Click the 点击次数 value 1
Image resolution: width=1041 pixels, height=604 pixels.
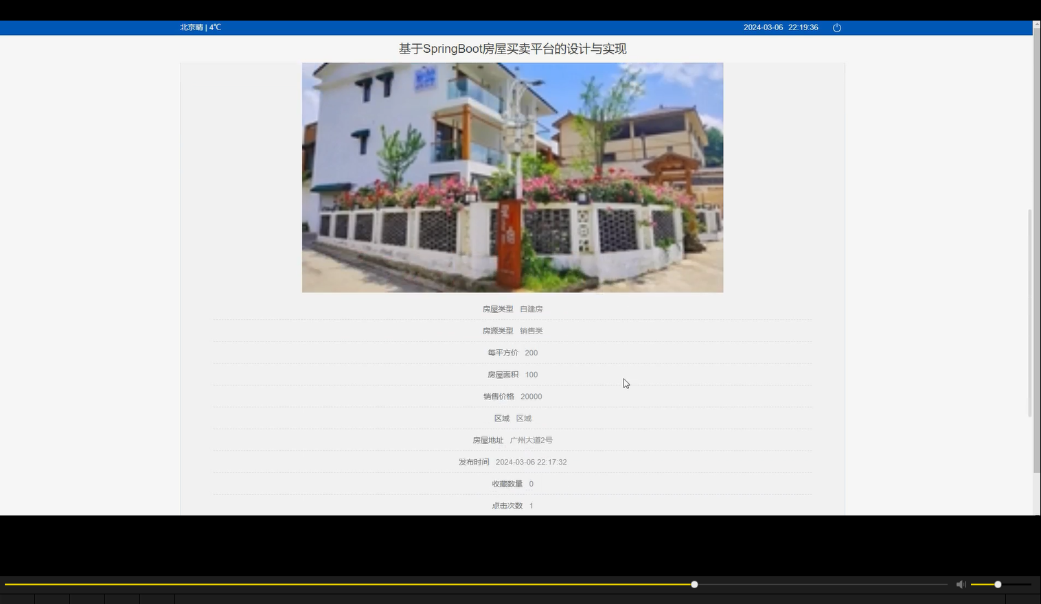[x=531, y=506]
